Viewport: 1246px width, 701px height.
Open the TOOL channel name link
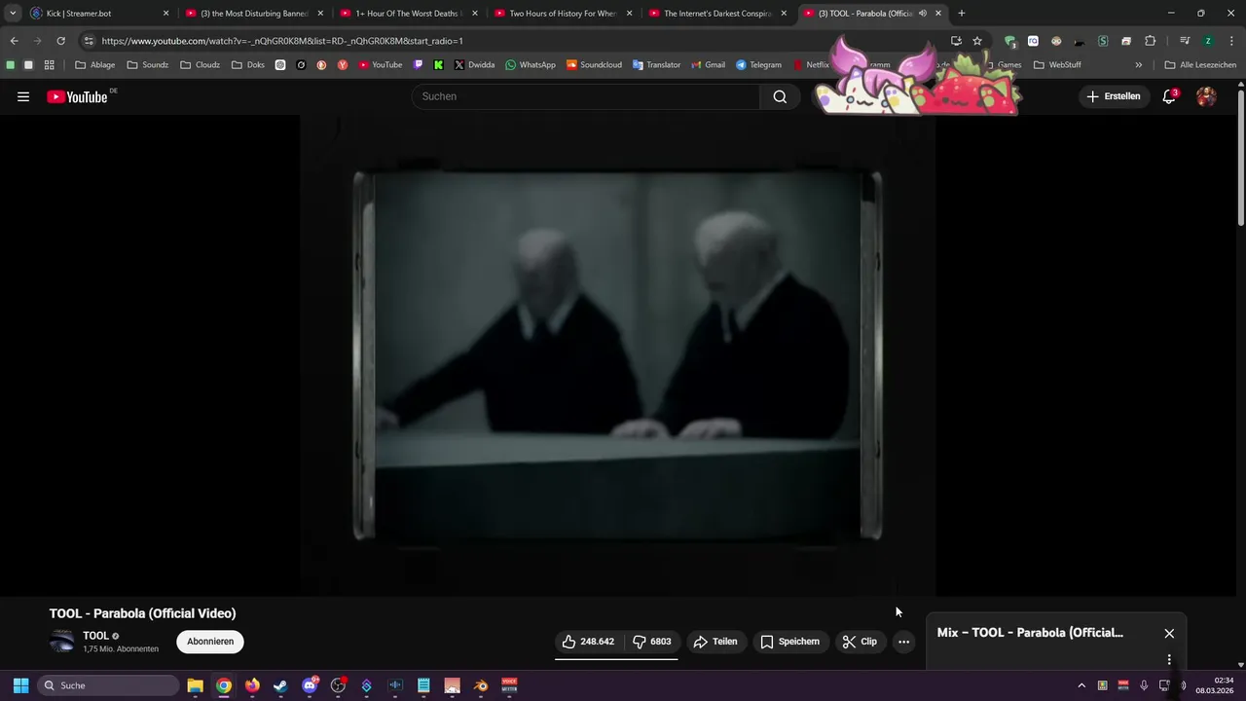95,636
